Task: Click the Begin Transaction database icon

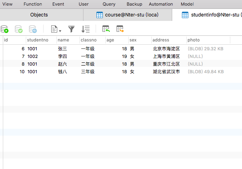Action: [x=4, y=29]
